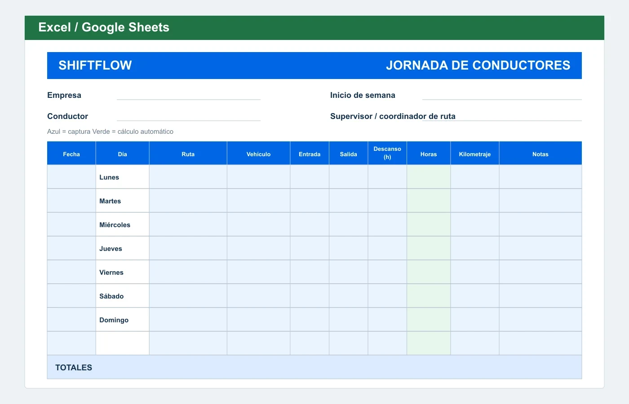This screenshot has width=629, height=404.
Task: Click the Horas column header
Action: coord(429,154)
